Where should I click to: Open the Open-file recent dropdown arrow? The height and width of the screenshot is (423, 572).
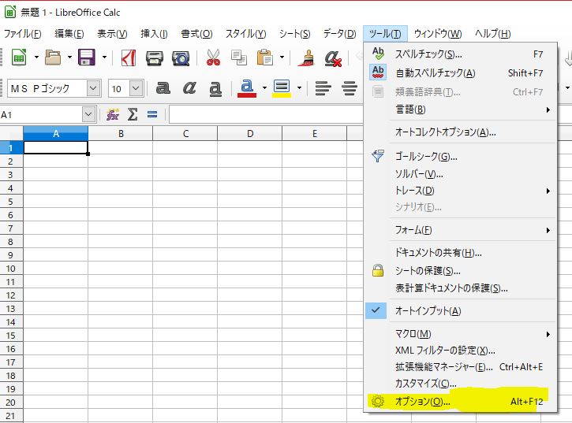(69, 58)
